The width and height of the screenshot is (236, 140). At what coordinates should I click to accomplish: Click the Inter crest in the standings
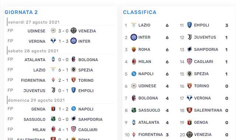[133, 37]
